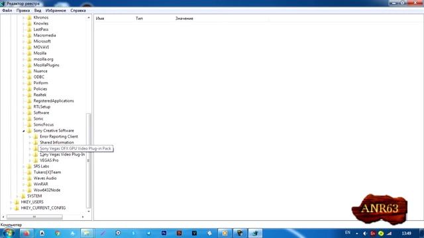
Task: Select the Tukero[X]Team key label
Action: pos(47,172)
